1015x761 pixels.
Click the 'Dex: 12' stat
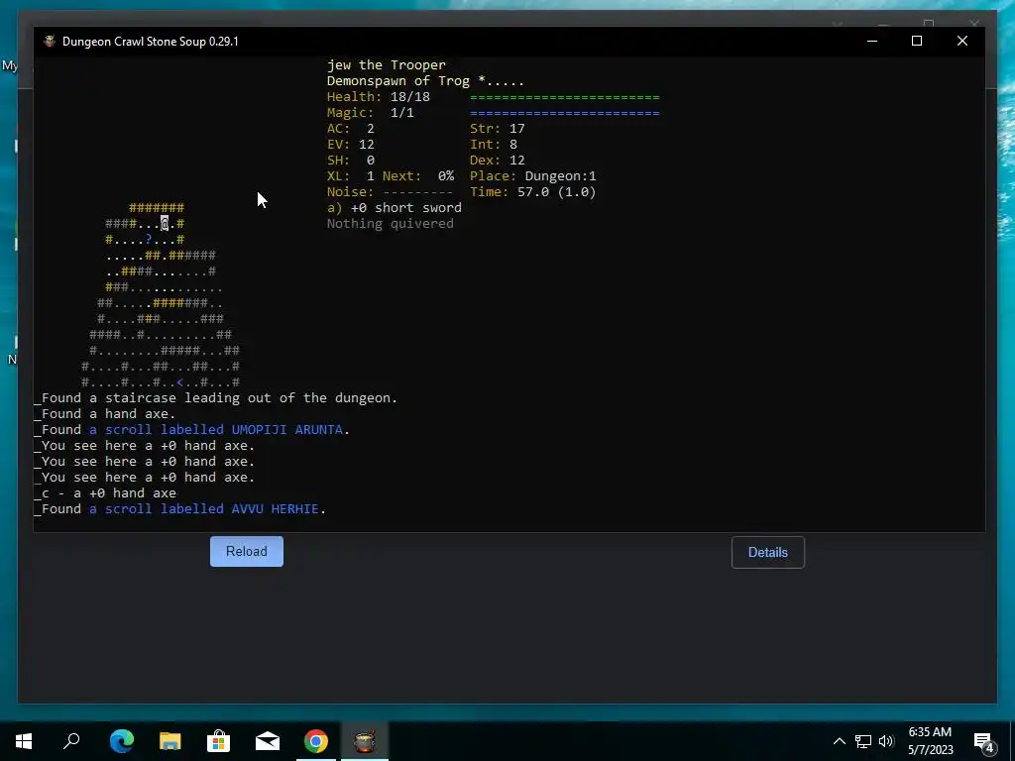click(498, 160)
